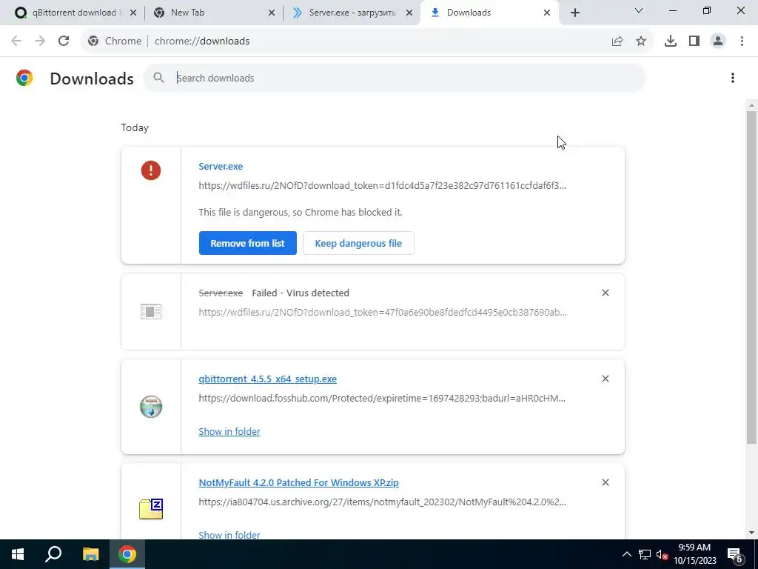Open Windows taskbar search

(x=53, y=554)
